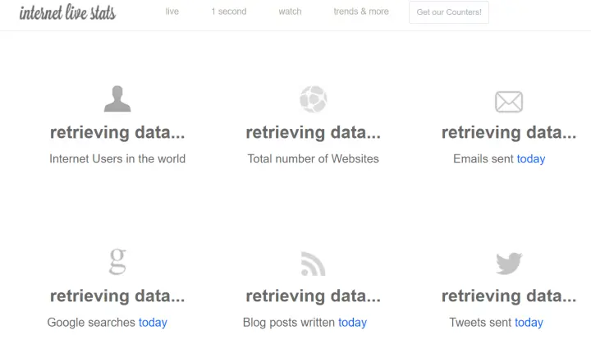Click the Internet Users person icon
The width and height of the screenshot is (591, 344).
click(x=117, y=99)
